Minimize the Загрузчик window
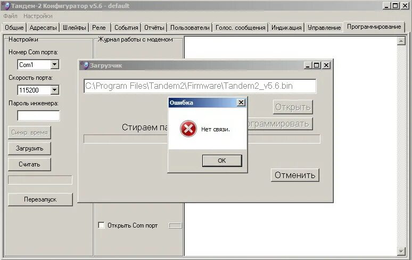This screenshot has height=260, width=412. pos(308,65)
